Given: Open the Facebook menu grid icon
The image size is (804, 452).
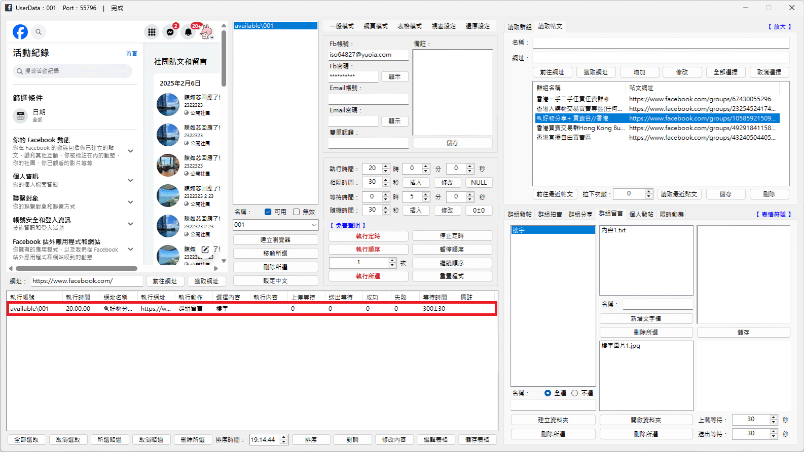Looking at the screenshot, I should point(152,32).
